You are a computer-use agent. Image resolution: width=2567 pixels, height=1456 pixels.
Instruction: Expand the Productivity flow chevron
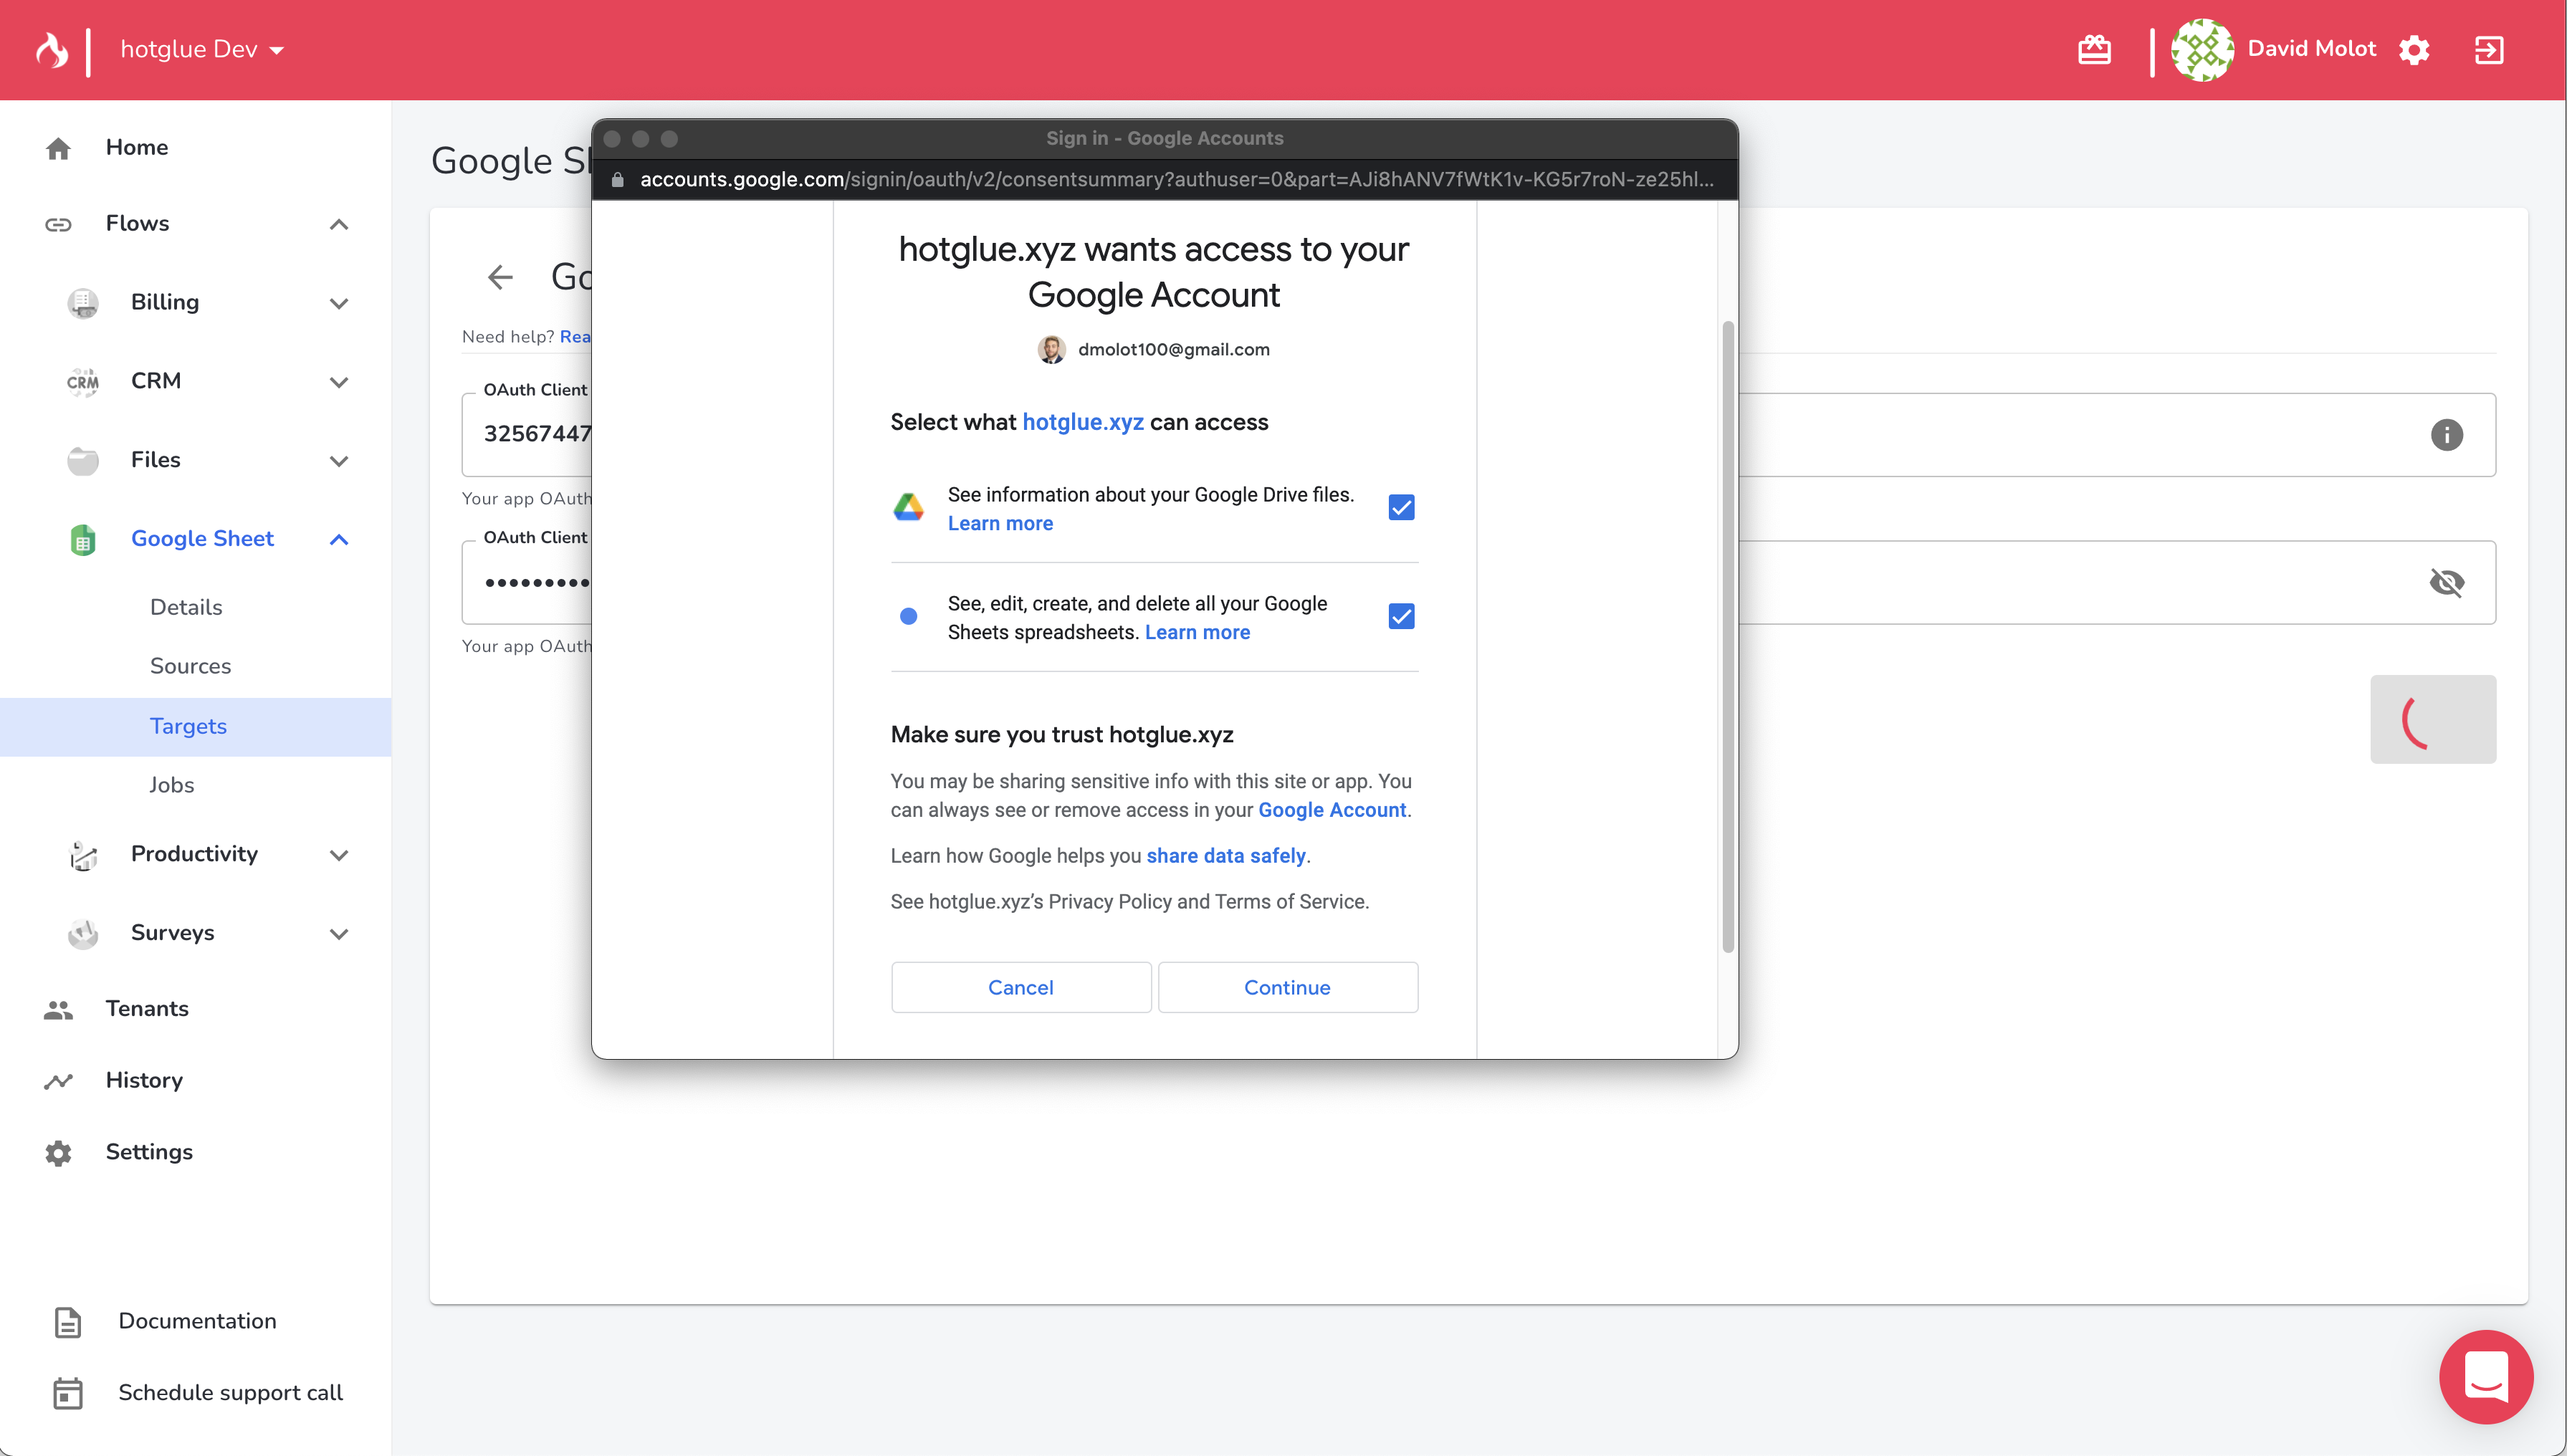[x=339, y=855]
